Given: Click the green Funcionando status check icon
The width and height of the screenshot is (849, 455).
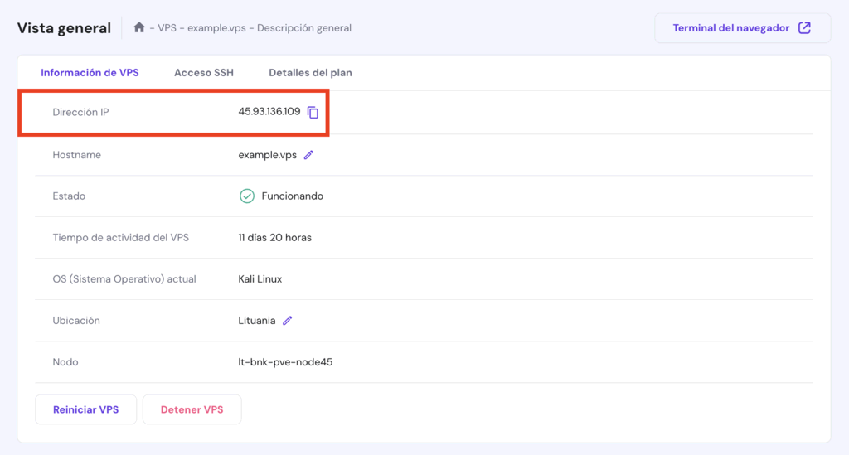Looking at the screenshot, I should click(246, 196).
